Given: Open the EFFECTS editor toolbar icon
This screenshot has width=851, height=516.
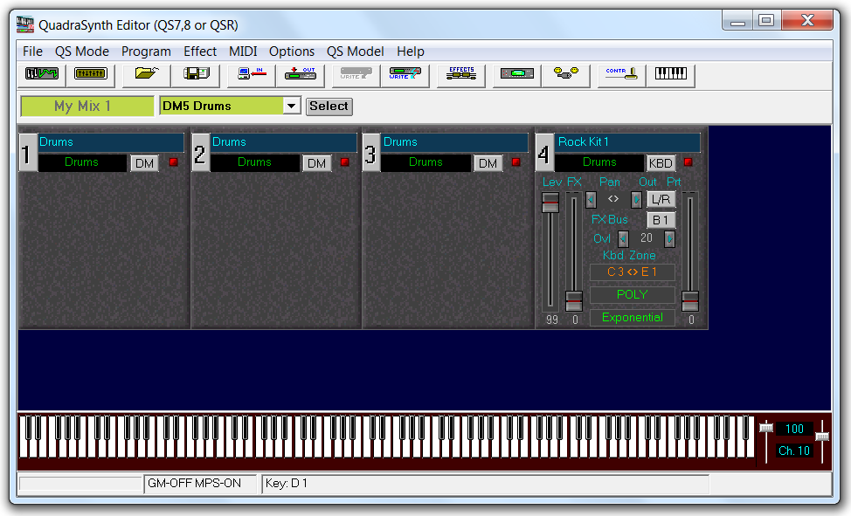Looking at the screenshot, I should coord(460,75).
